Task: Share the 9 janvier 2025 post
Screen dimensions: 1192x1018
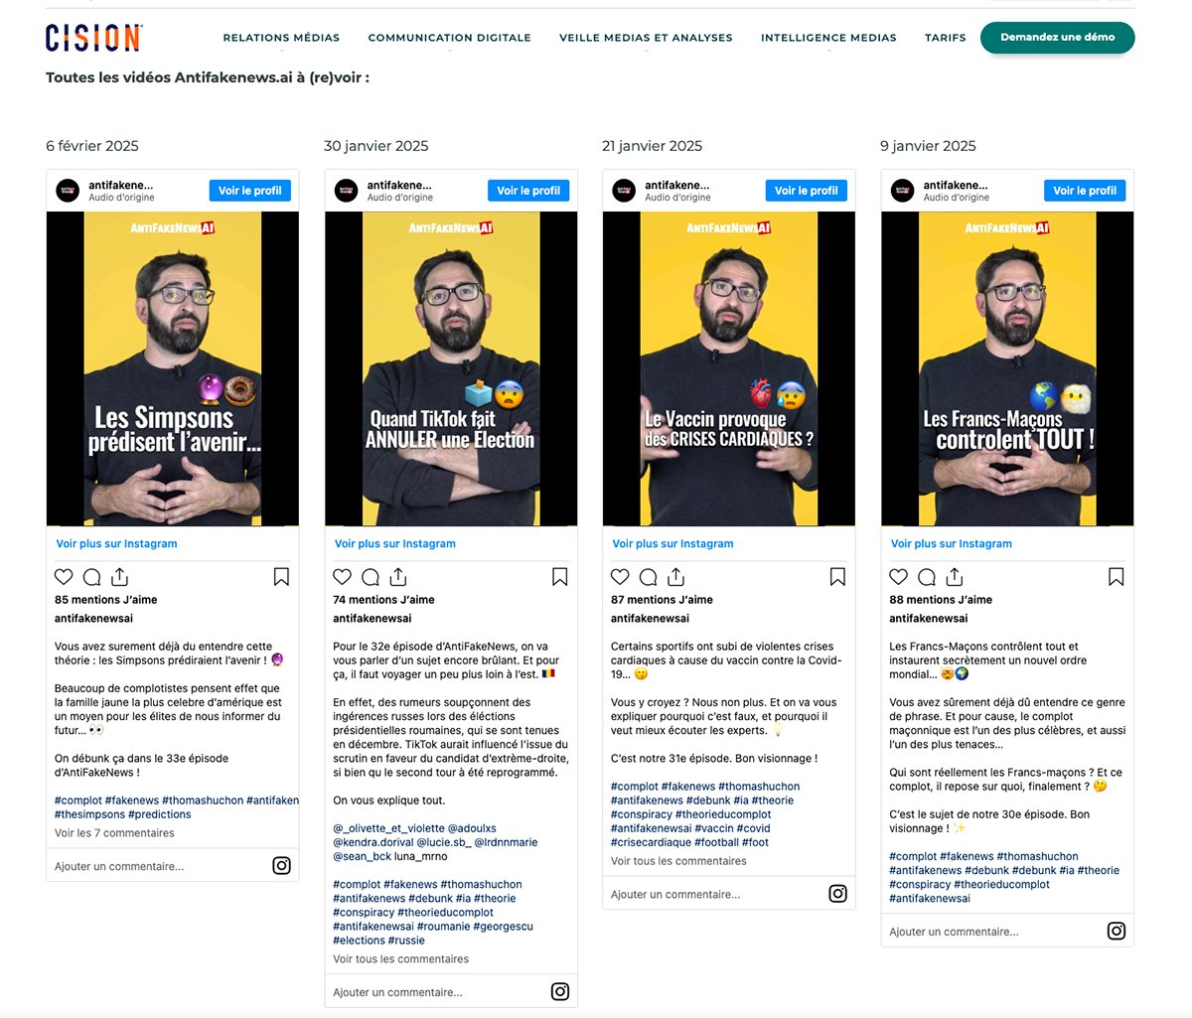Action: tap(954, 576)
